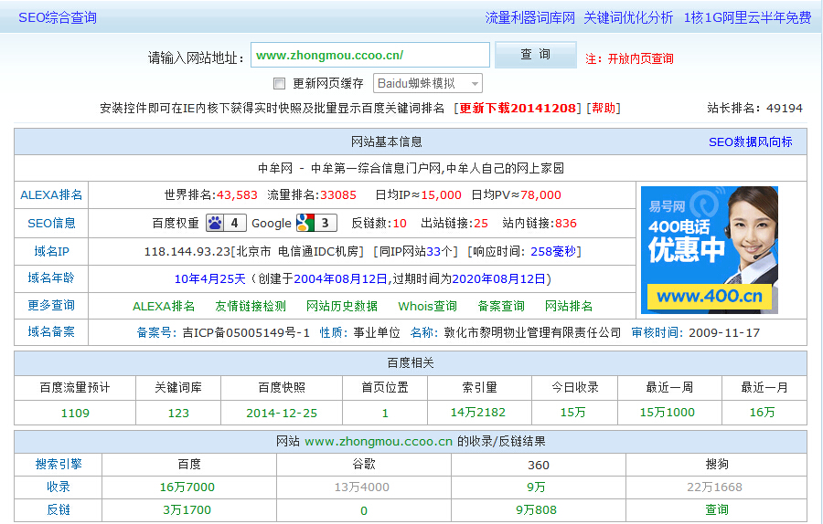Open the 友情链接检测 link

(251, 306)
